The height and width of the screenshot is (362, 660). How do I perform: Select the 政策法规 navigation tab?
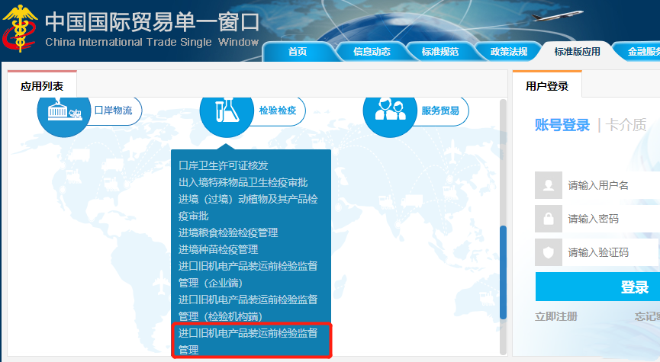click(x=508, y=52)
